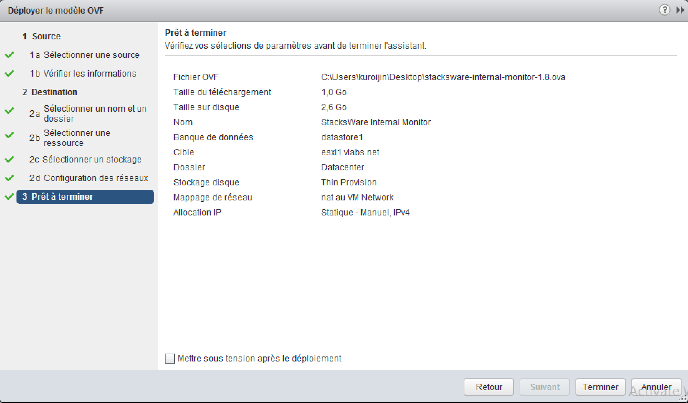Click the double-arrow collapse icon
The image size is (688, 403).
[x=680, y=10]
